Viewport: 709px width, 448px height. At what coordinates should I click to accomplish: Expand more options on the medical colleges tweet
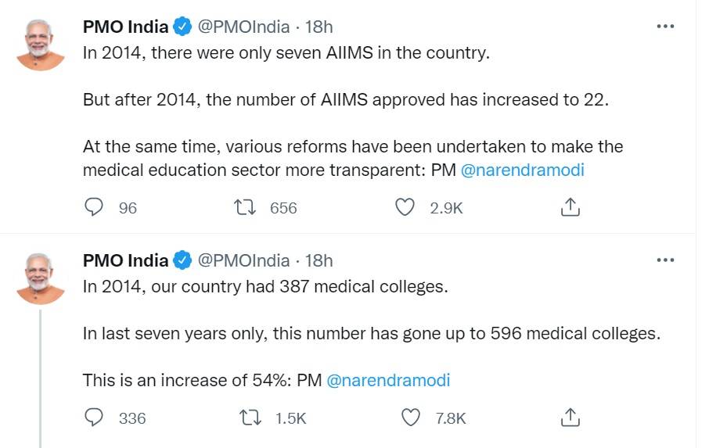[665, 260]
